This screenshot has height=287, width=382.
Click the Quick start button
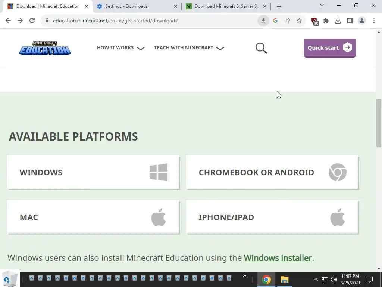[x=330, y=48]
